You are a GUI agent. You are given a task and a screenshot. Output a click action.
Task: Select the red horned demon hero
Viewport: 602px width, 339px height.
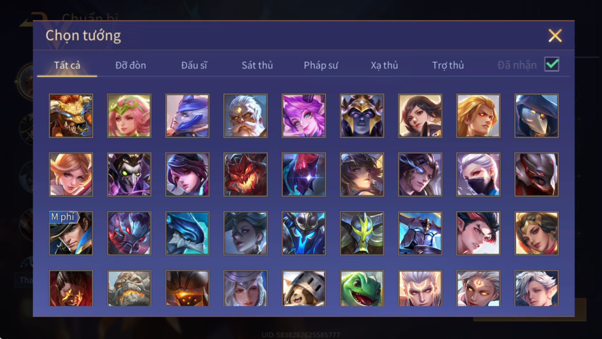click(245, 174)
